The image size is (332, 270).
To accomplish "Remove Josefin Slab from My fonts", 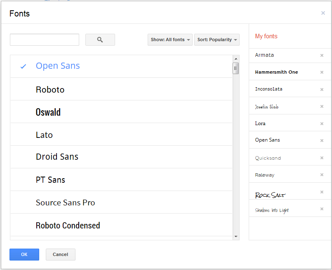I will 322,106.
